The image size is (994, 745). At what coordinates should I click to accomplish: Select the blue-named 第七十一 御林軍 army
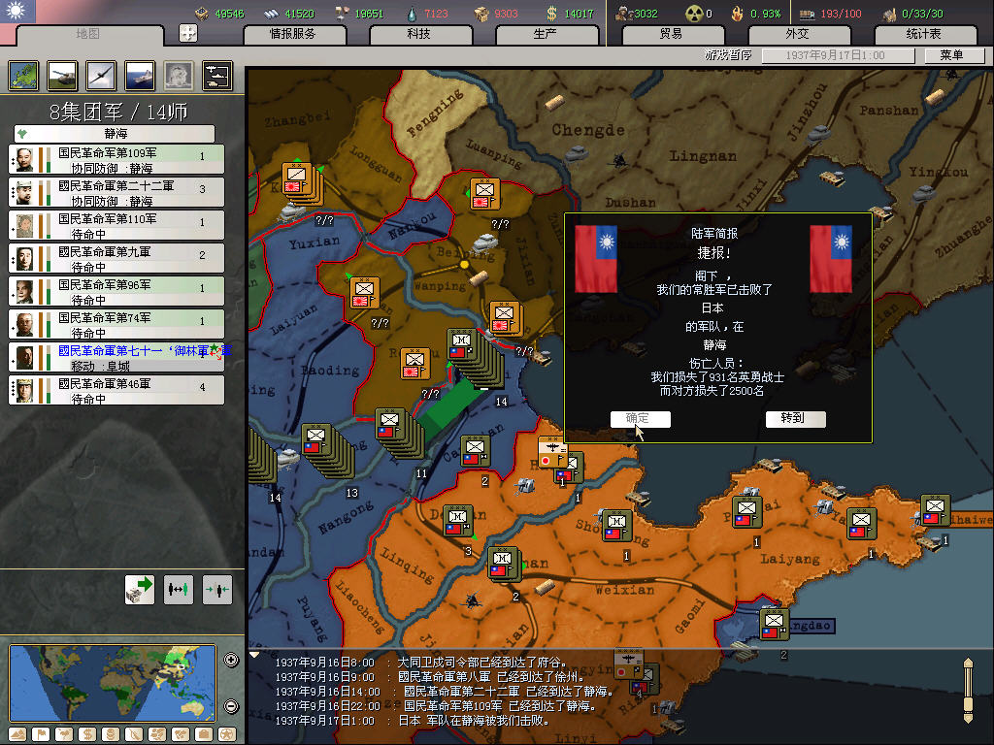(x=116, y=357)
